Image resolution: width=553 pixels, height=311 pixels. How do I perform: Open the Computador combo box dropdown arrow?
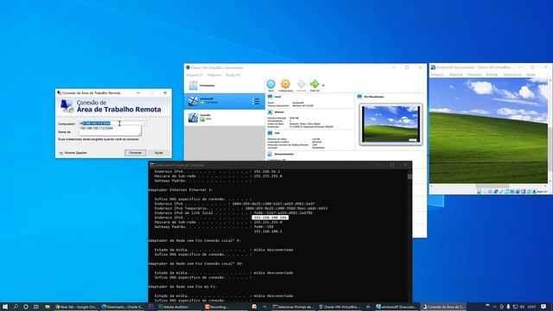144,124
